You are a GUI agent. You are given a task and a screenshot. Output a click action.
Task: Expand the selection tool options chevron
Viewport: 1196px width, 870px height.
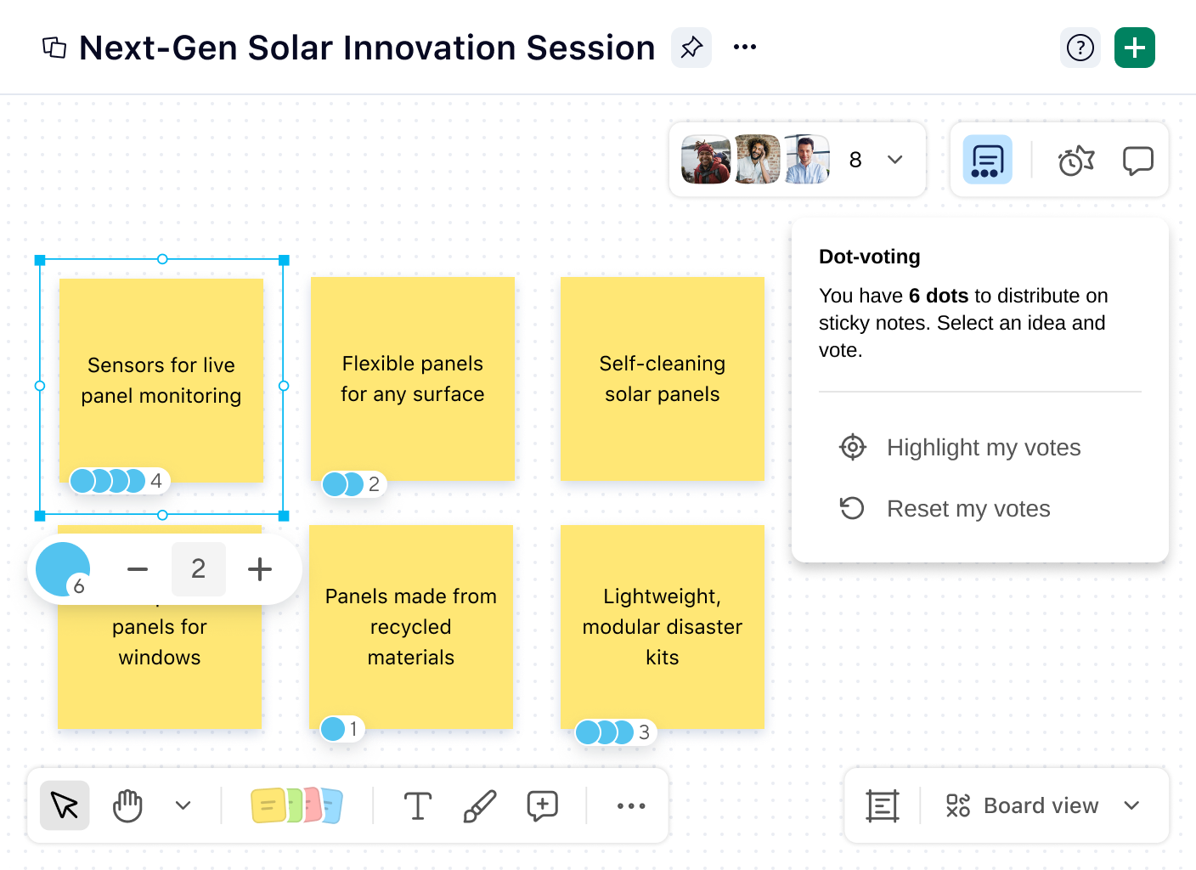[183, 805]
